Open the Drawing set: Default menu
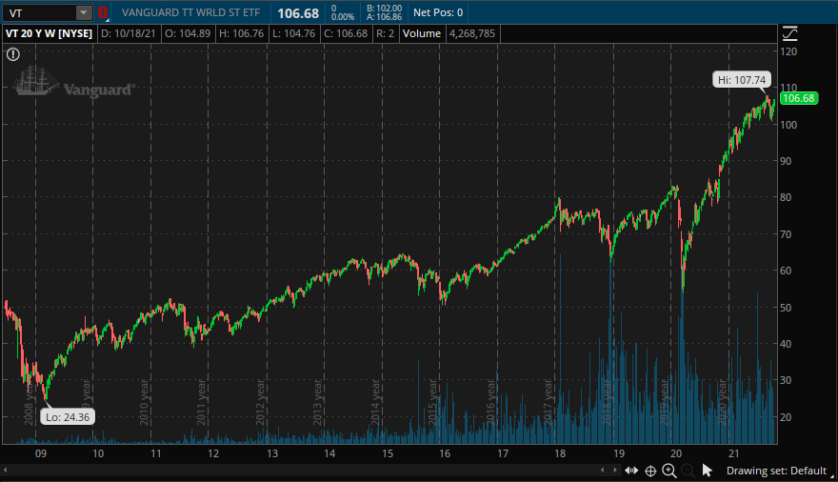Image resolution: width=838 pixels, height=482 pixels. [x=776, y=471]
